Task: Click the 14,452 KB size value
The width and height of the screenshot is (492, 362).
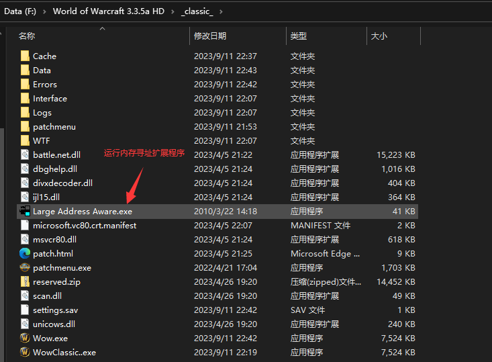Action: (396, 281)
